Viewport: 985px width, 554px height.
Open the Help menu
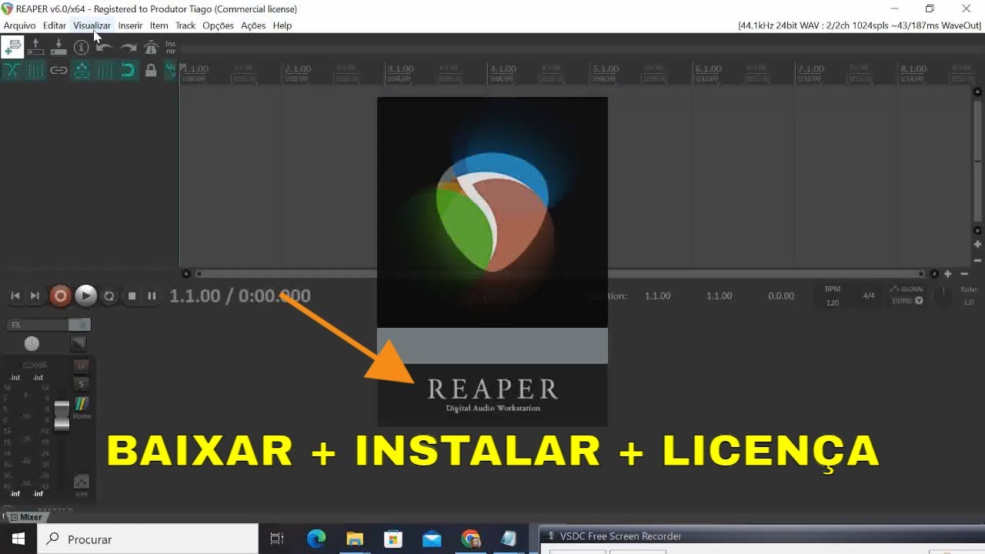coord(282,25)
